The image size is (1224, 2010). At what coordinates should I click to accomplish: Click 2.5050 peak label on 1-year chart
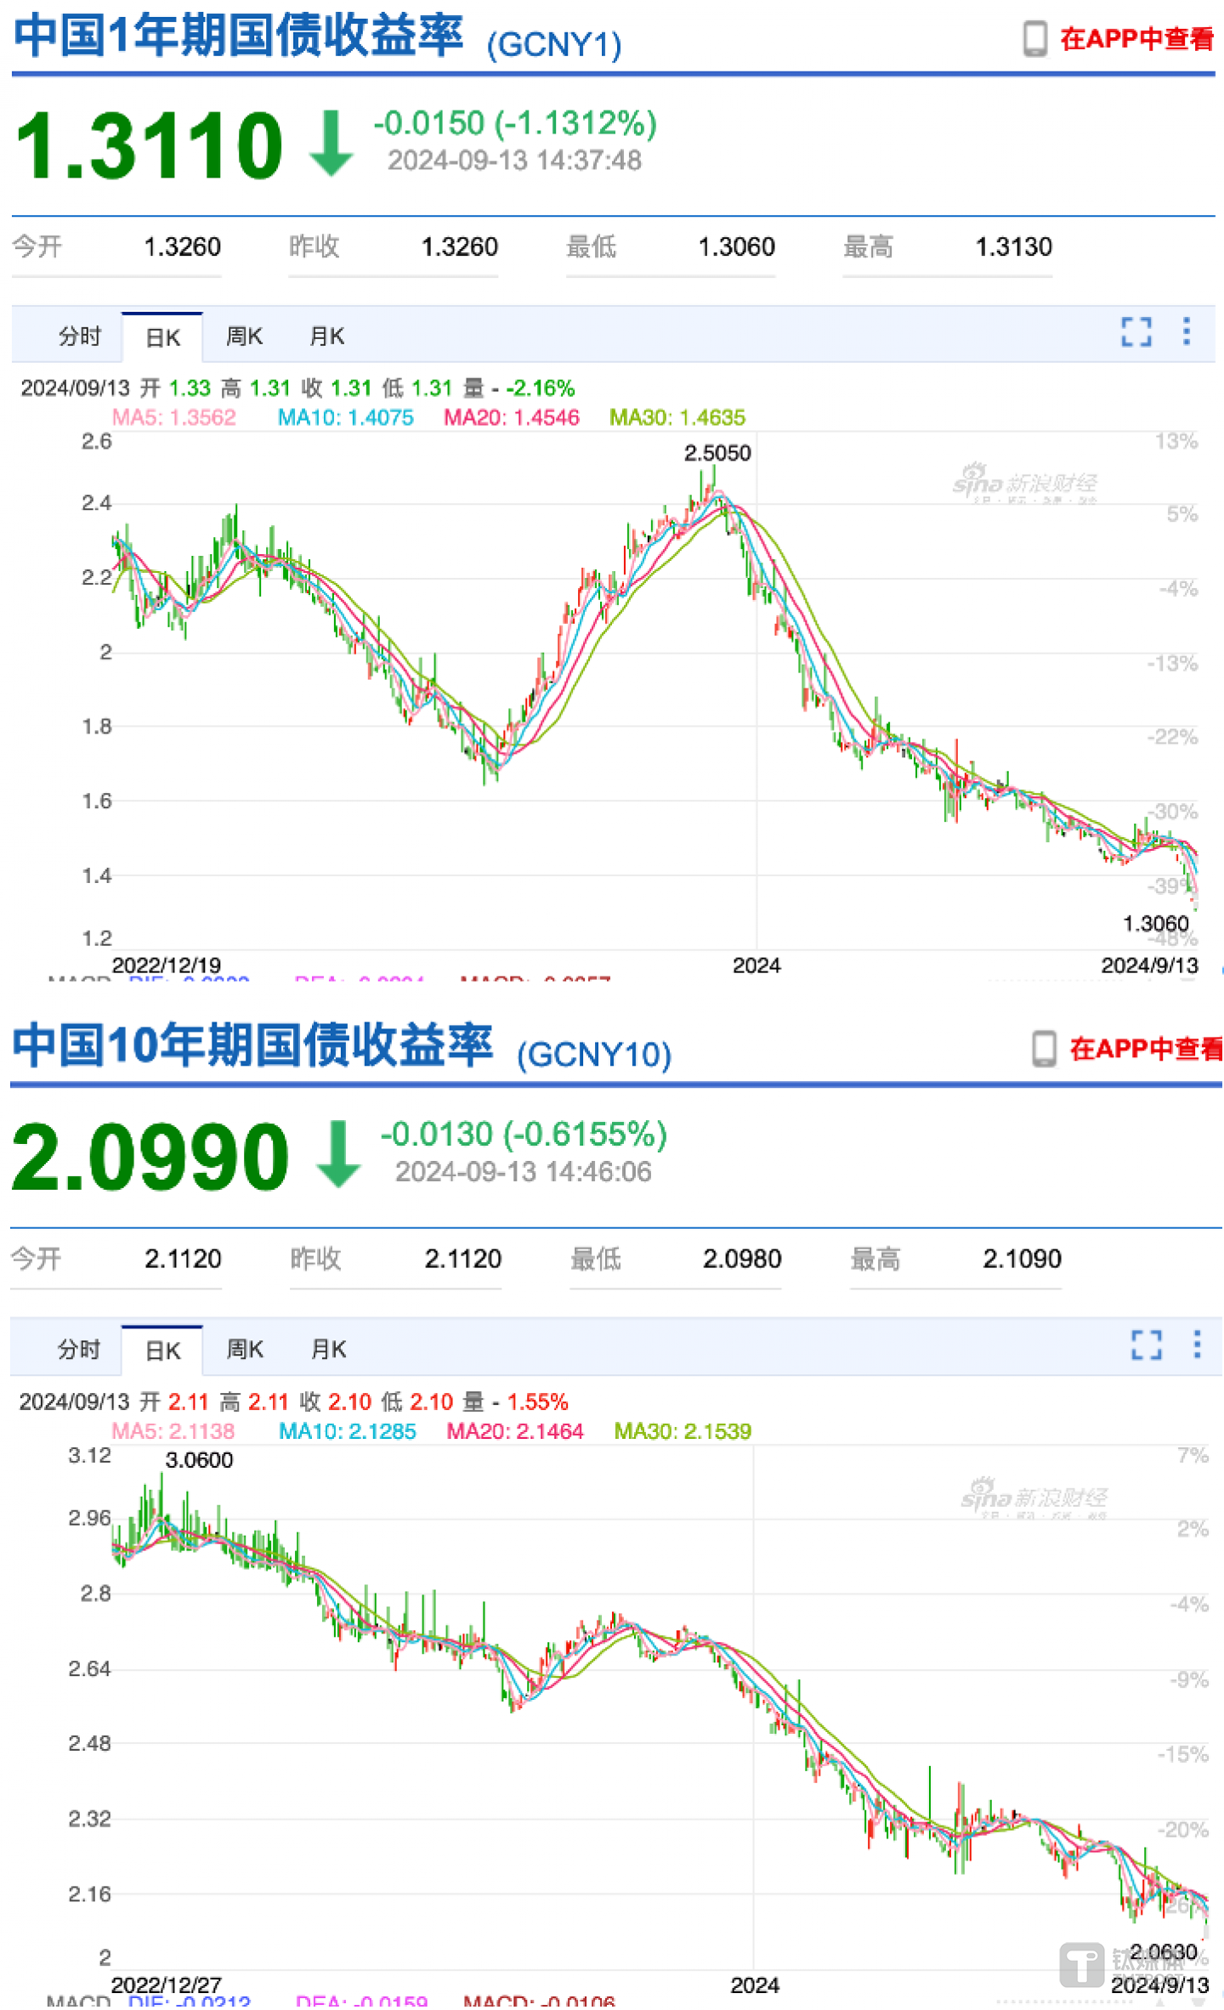(717, 453)
